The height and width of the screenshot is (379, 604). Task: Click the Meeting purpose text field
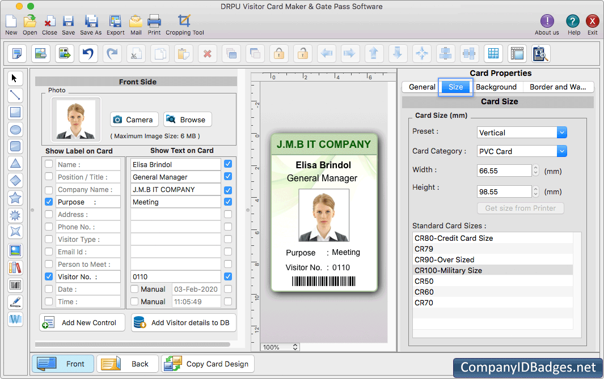click(x=175, y=202)
